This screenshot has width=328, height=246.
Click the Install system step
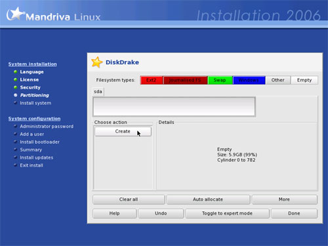(x=35, y=103)
